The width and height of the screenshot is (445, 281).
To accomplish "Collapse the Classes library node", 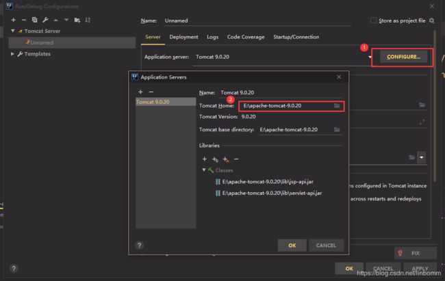I will [204, 170].
